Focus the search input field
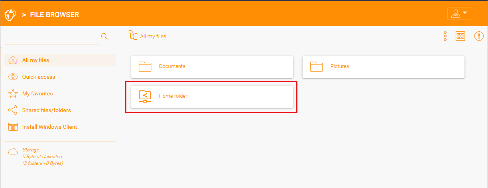 [52, 39]
